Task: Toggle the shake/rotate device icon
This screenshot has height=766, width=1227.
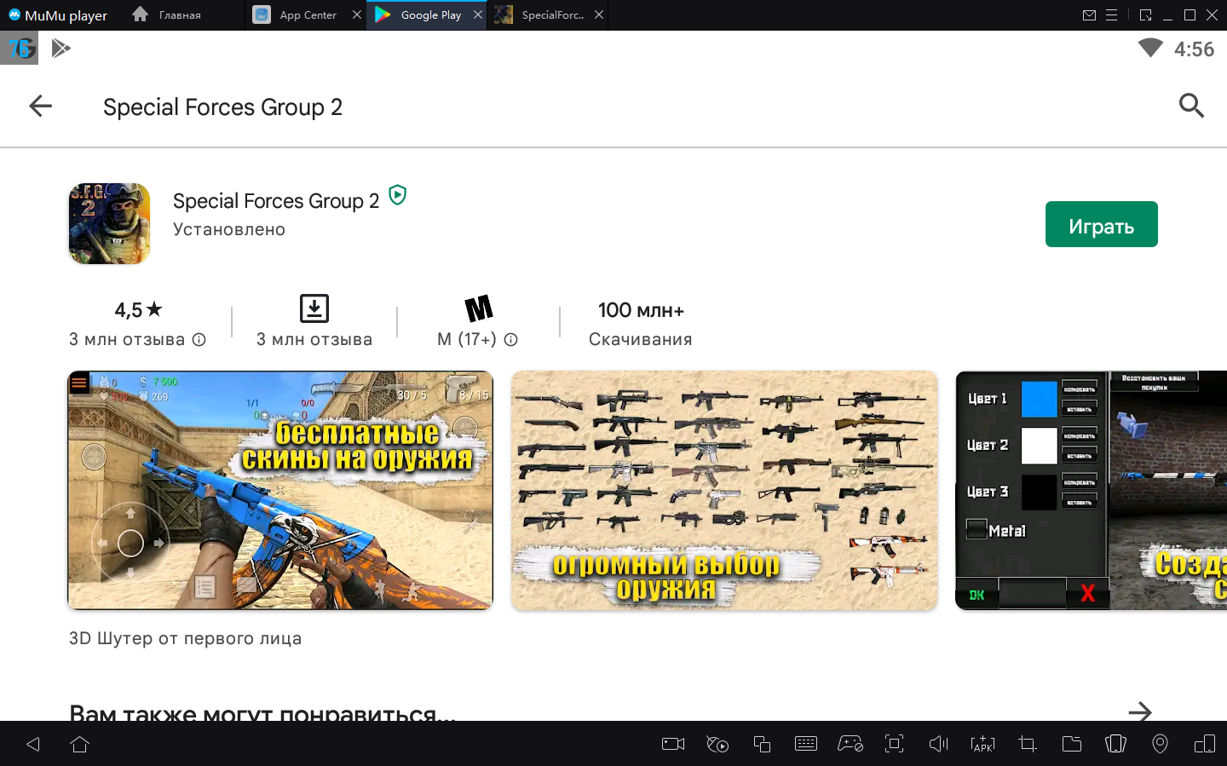Action: (1115, 744)
